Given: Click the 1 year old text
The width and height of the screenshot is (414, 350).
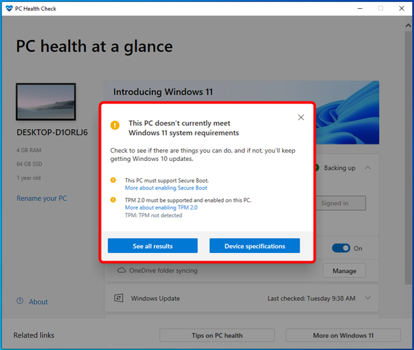Looking at the screenshot, I should (x=29, y=178).
